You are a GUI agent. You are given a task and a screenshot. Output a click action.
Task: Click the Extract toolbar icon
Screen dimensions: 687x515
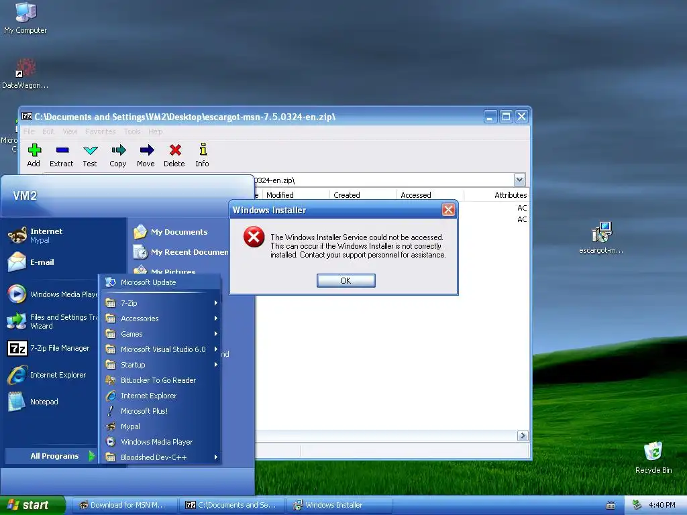pyautogui.click(x=61, y=156)
